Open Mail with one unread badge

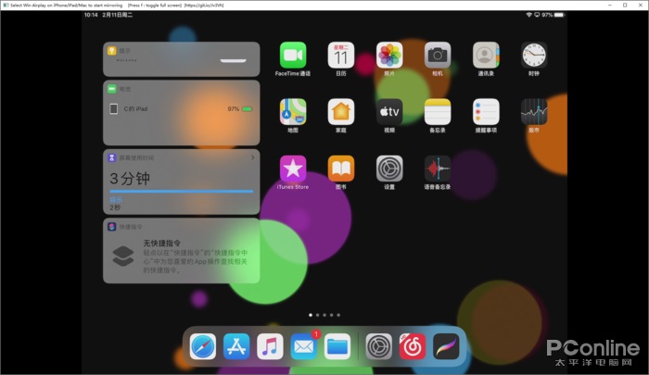[303, 346]
